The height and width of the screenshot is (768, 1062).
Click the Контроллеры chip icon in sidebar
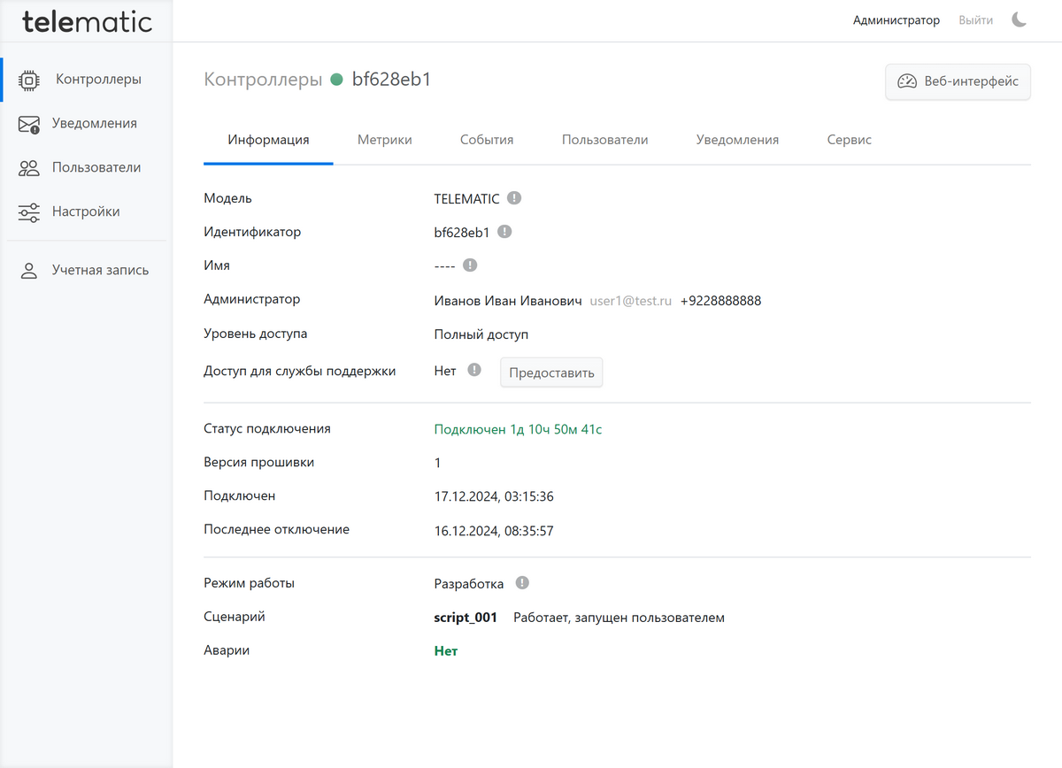pyautogui.click(x=29, y=80)
